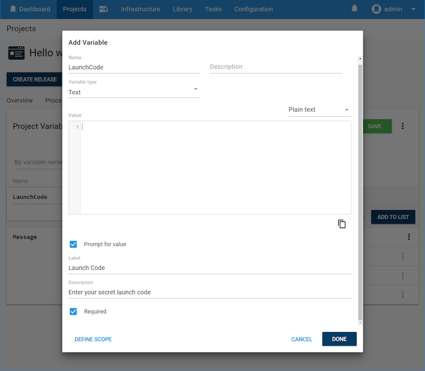Open the search/project finder icon in navbar
Image resolution: width=425 pixels, height=371 pixels.
pos(104,9)
